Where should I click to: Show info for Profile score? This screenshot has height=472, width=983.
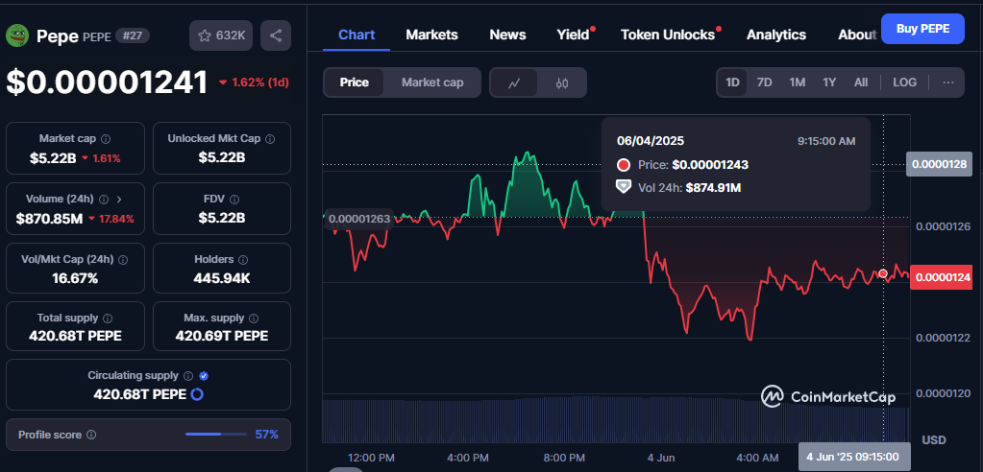tap(91, 435)
